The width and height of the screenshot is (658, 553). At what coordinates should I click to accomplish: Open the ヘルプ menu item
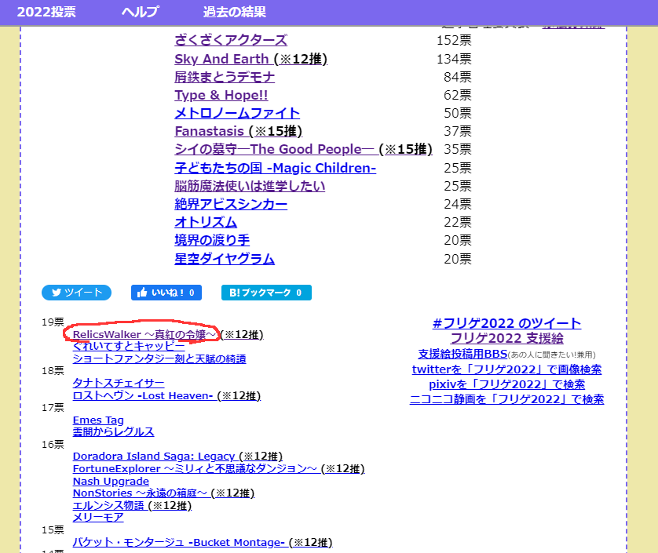tap(140, 12)
